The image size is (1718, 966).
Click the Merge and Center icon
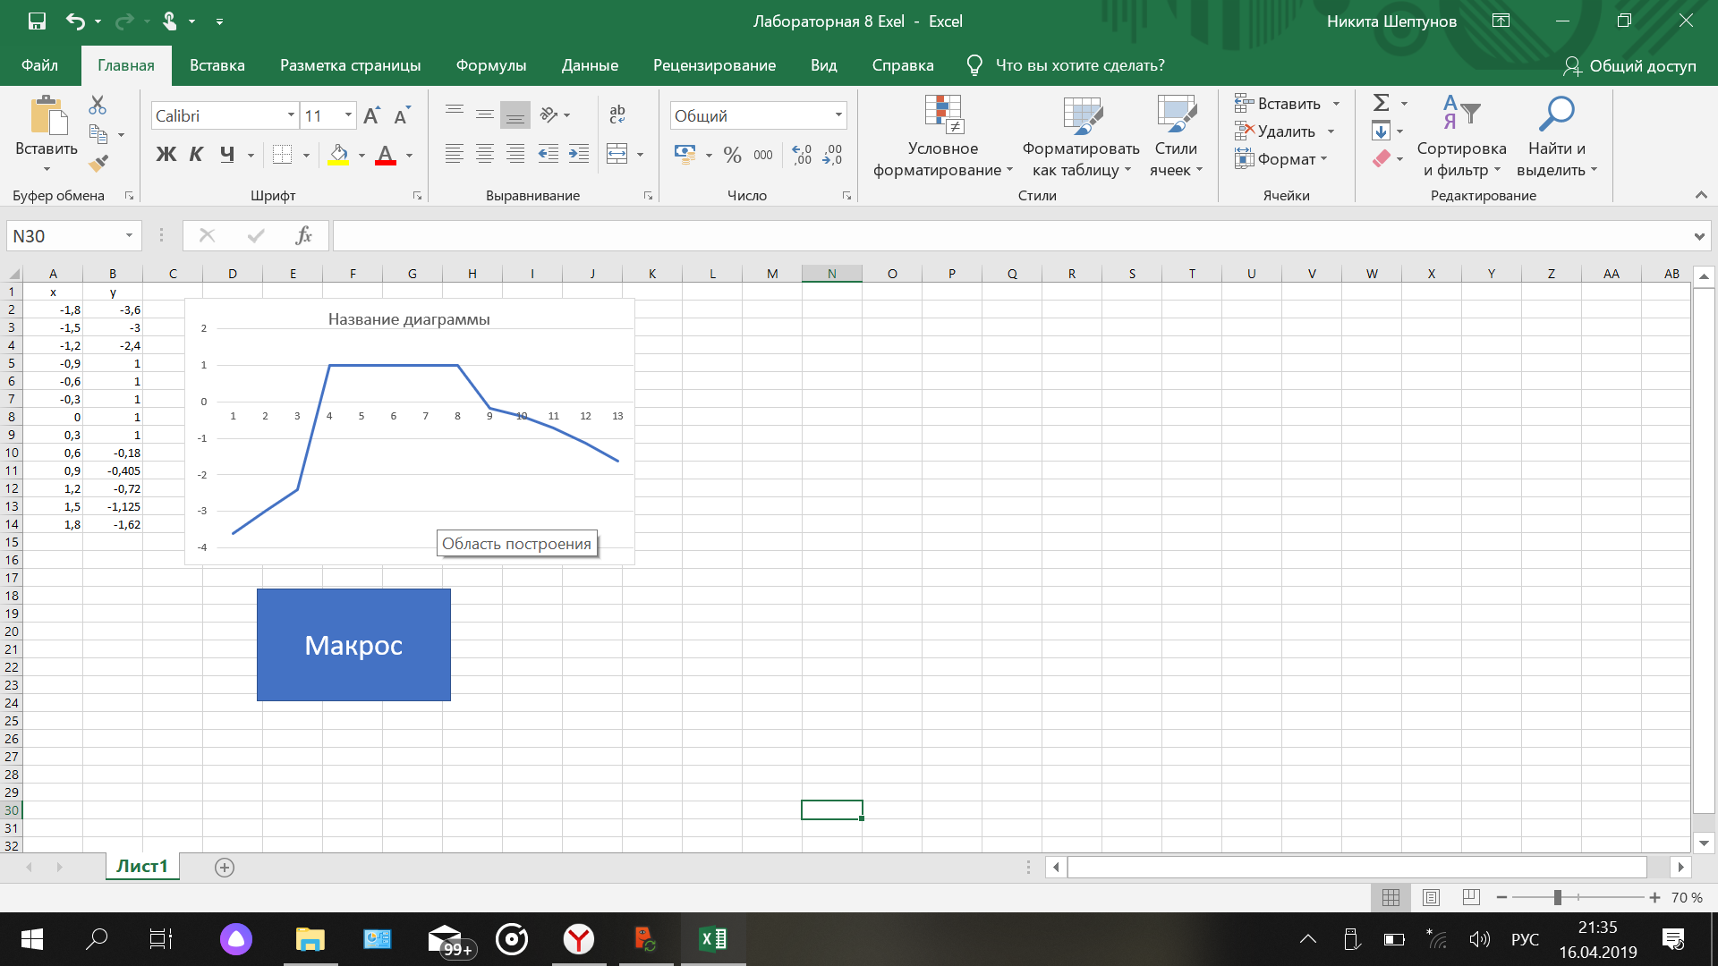[x=617, y=154]
